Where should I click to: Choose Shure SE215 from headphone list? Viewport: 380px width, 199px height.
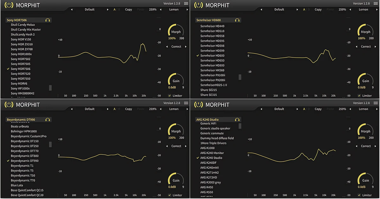click(x=208, y=90)
